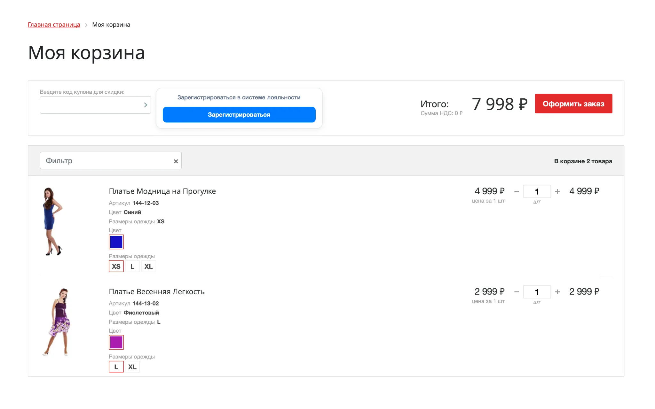Click the blue Зарегистрироваться button
The height and width of the screenshot is (409, 655).
pyautogui.click(x=239, y=114)
